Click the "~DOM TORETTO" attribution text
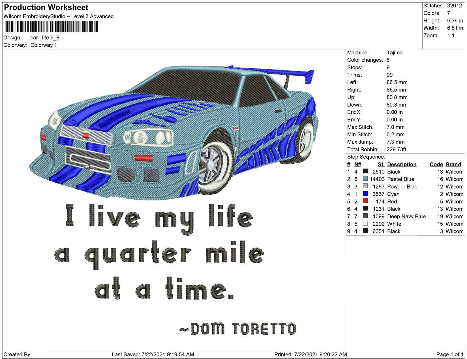The width and height of the screenshot is (467, 359). [x=238, y=329]
